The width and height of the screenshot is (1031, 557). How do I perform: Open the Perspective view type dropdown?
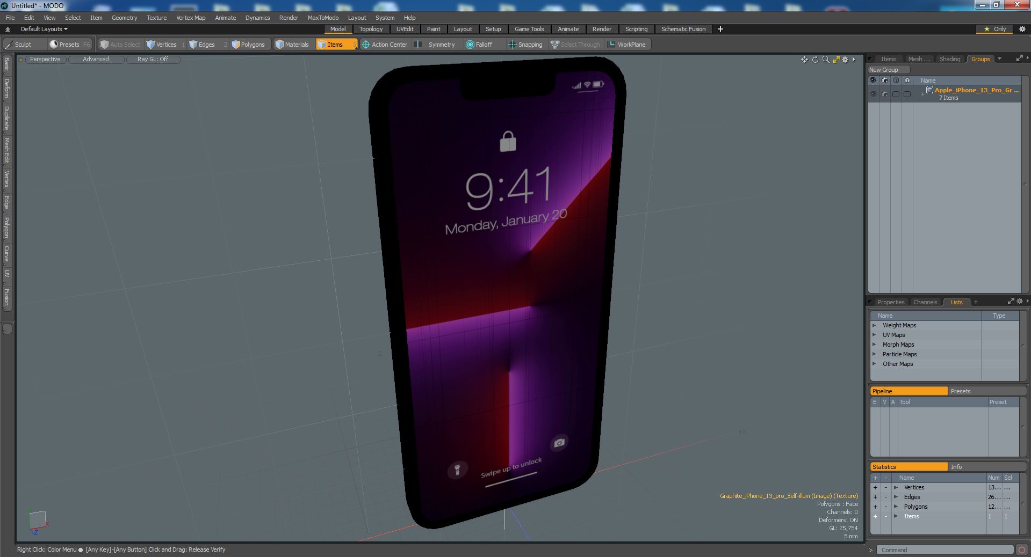click(45, 60)
